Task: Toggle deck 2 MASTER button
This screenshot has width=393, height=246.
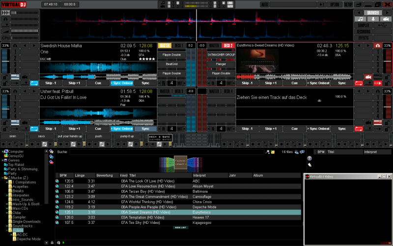Action: coord(214,46)
